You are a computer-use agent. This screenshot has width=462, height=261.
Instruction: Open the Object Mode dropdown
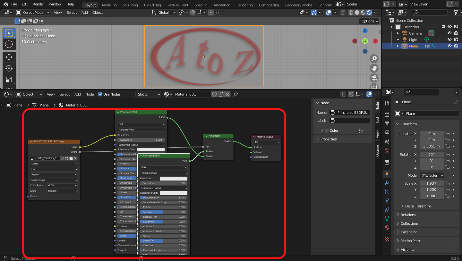pyautogui.click(x=32, y=13)
